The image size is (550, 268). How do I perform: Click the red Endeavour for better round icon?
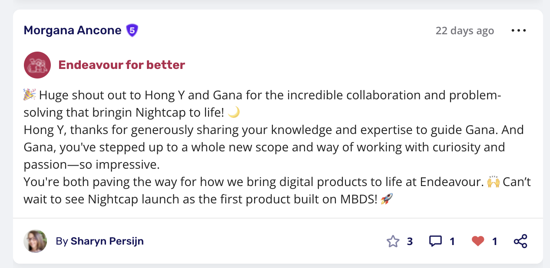pyautogui.click(x=37, y=65)
